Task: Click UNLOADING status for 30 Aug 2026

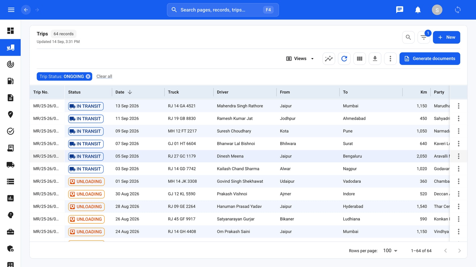Action: click(x=86, y=194)
